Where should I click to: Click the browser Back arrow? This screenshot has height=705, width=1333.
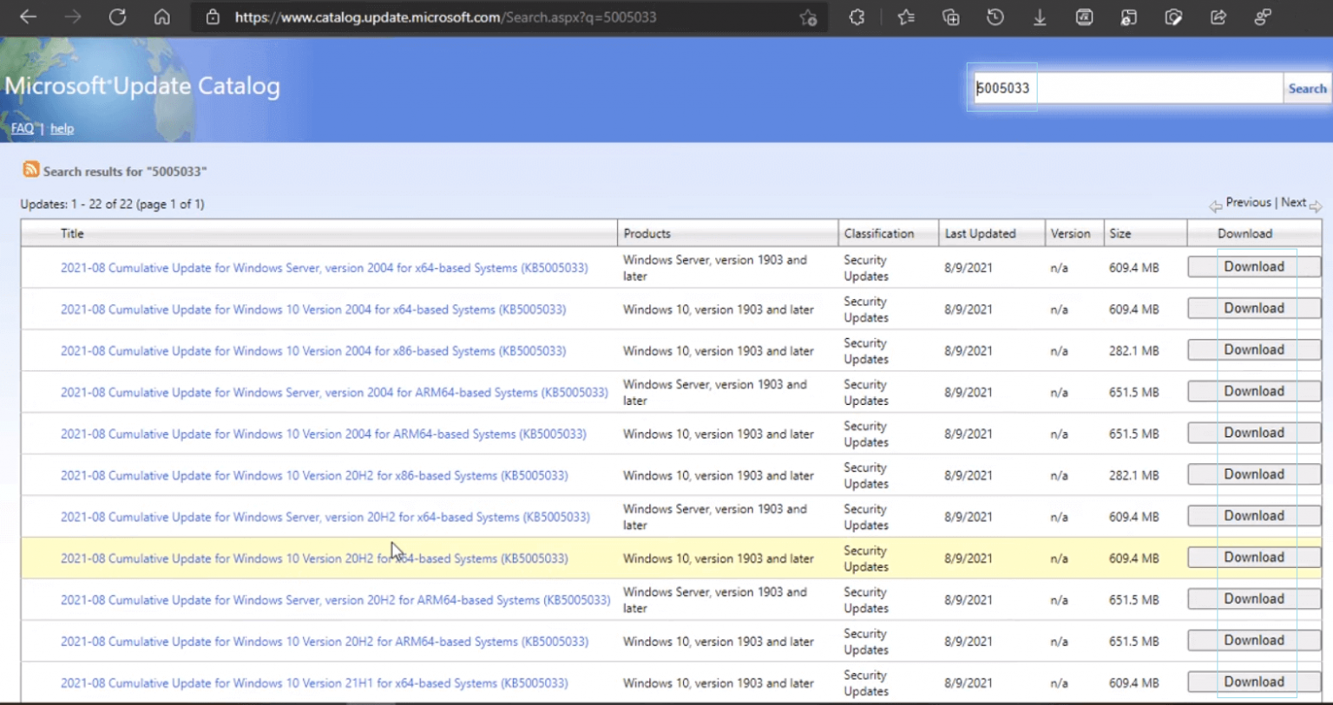click(28, 17)
